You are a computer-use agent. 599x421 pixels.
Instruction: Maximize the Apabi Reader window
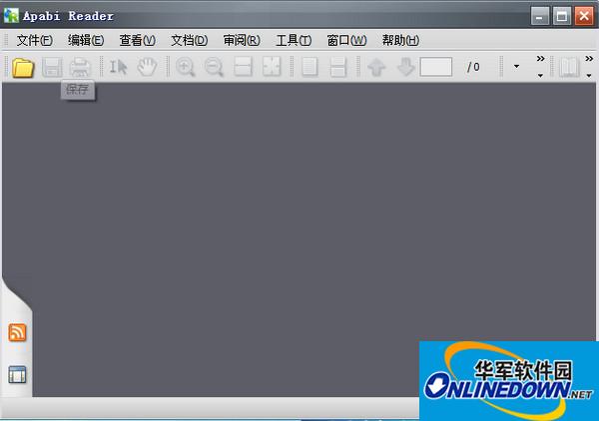pyautogui.click(x=562, y=16)
